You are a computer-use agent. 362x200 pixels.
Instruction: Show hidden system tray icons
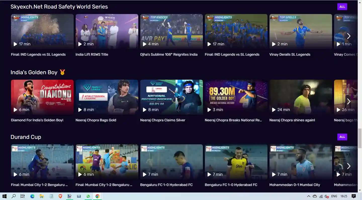pyautogui.click(x=309, y=196)
